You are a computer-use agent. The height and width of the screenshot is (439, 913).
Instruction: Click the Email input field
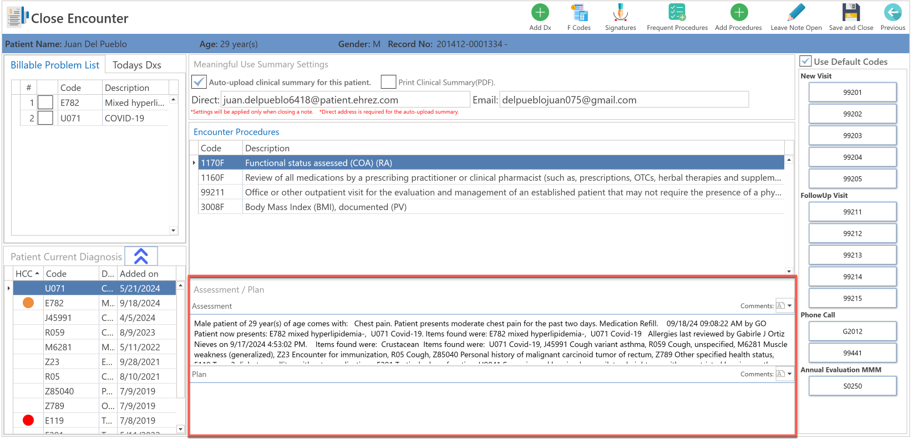(624, 100)
